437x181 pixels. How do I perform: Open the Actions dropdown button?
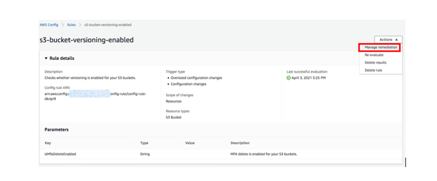point(388,40)
